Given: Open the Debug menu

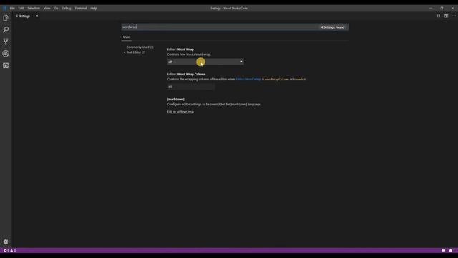Looking at the screenshot, I should tap(67, 8).
